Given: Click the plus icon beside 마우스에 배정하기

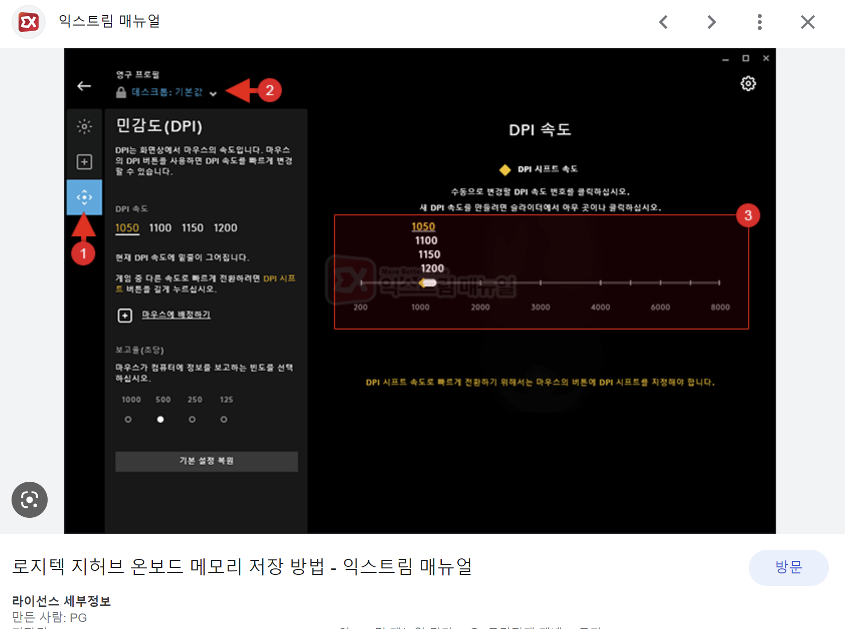Looking at the screenshot, I should (x=125, y=315).
